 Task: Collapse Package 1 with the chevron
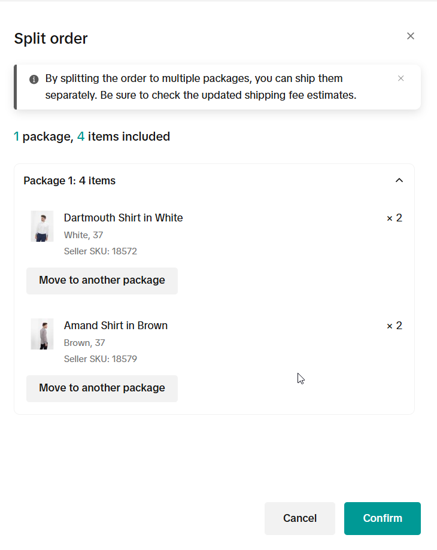[399, 180]
